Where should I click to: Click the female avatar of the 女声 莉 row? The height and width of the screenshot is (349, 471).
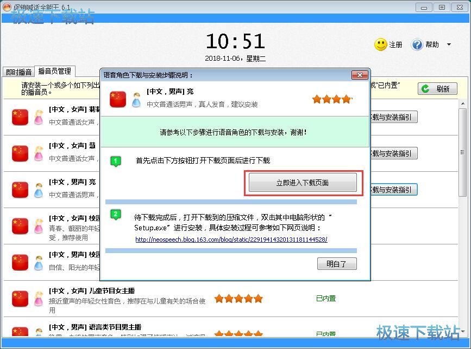click(x=39, y=118)
